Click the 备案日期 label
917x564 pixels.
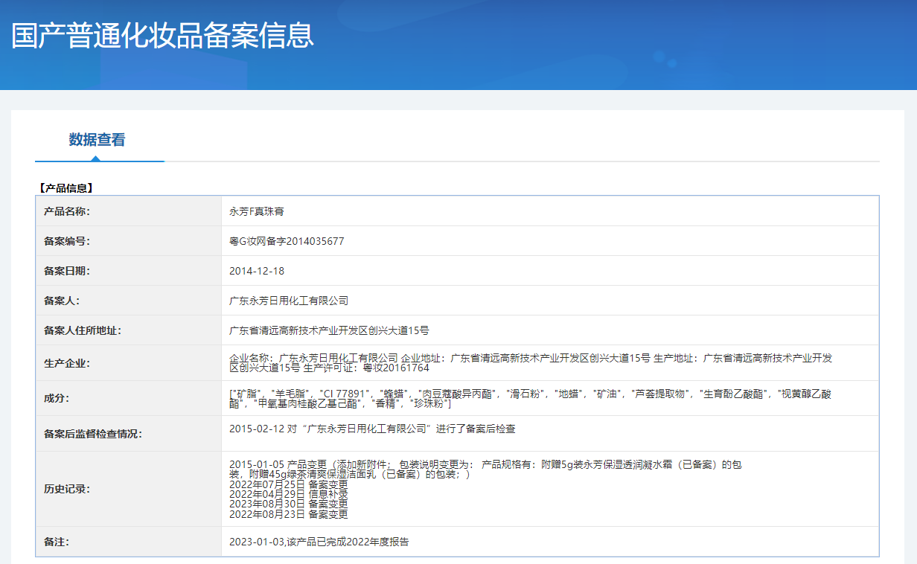67,271
